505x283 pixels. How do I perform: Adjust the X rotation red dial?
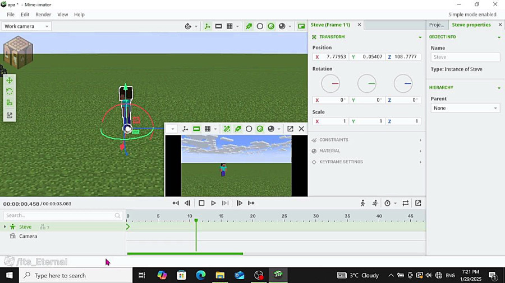point(330,83)
